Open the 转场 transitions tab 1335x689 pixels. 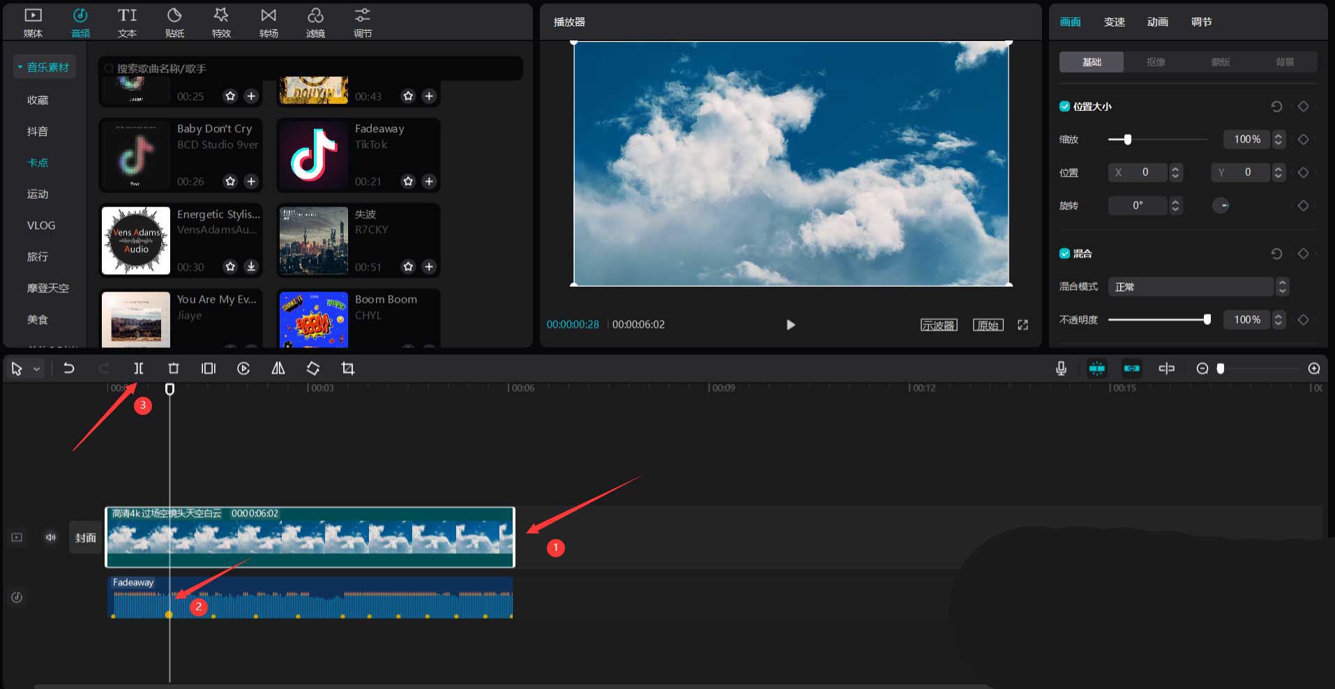click(269, 22)
